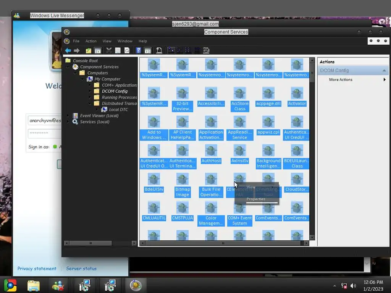391x293 pixels.
Task: Expand the COM+ Applications folder node
Action: click(90, 85)
